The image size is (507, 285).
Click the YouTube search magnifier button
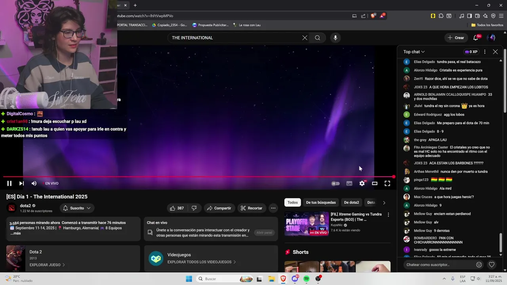(x=318, y=38)
